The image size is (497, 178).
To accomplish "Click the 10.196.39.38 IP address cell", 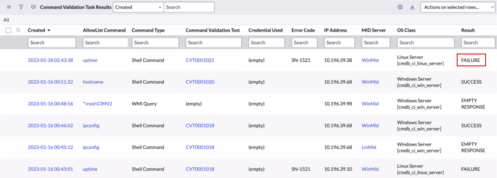I will click(338, 60).
